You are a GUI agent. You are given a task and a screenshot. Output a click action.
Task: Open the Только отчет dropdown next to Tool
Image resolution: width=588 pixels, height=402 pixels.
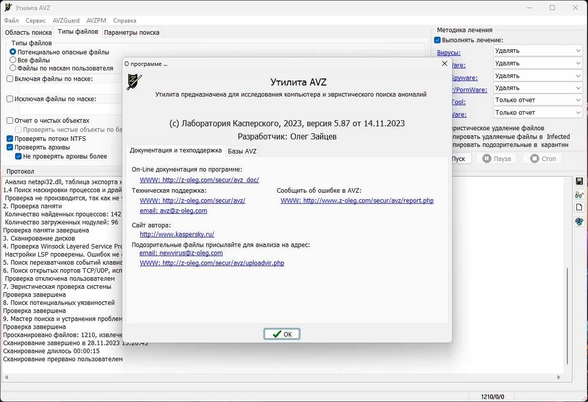click(538, 100)
